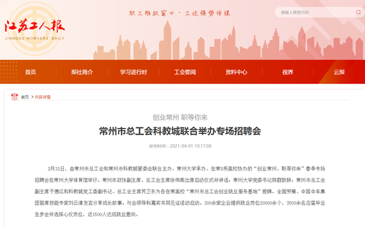Open the 报社简介 navigation tab
Screen dimensions: 365x226
point(82,72)
